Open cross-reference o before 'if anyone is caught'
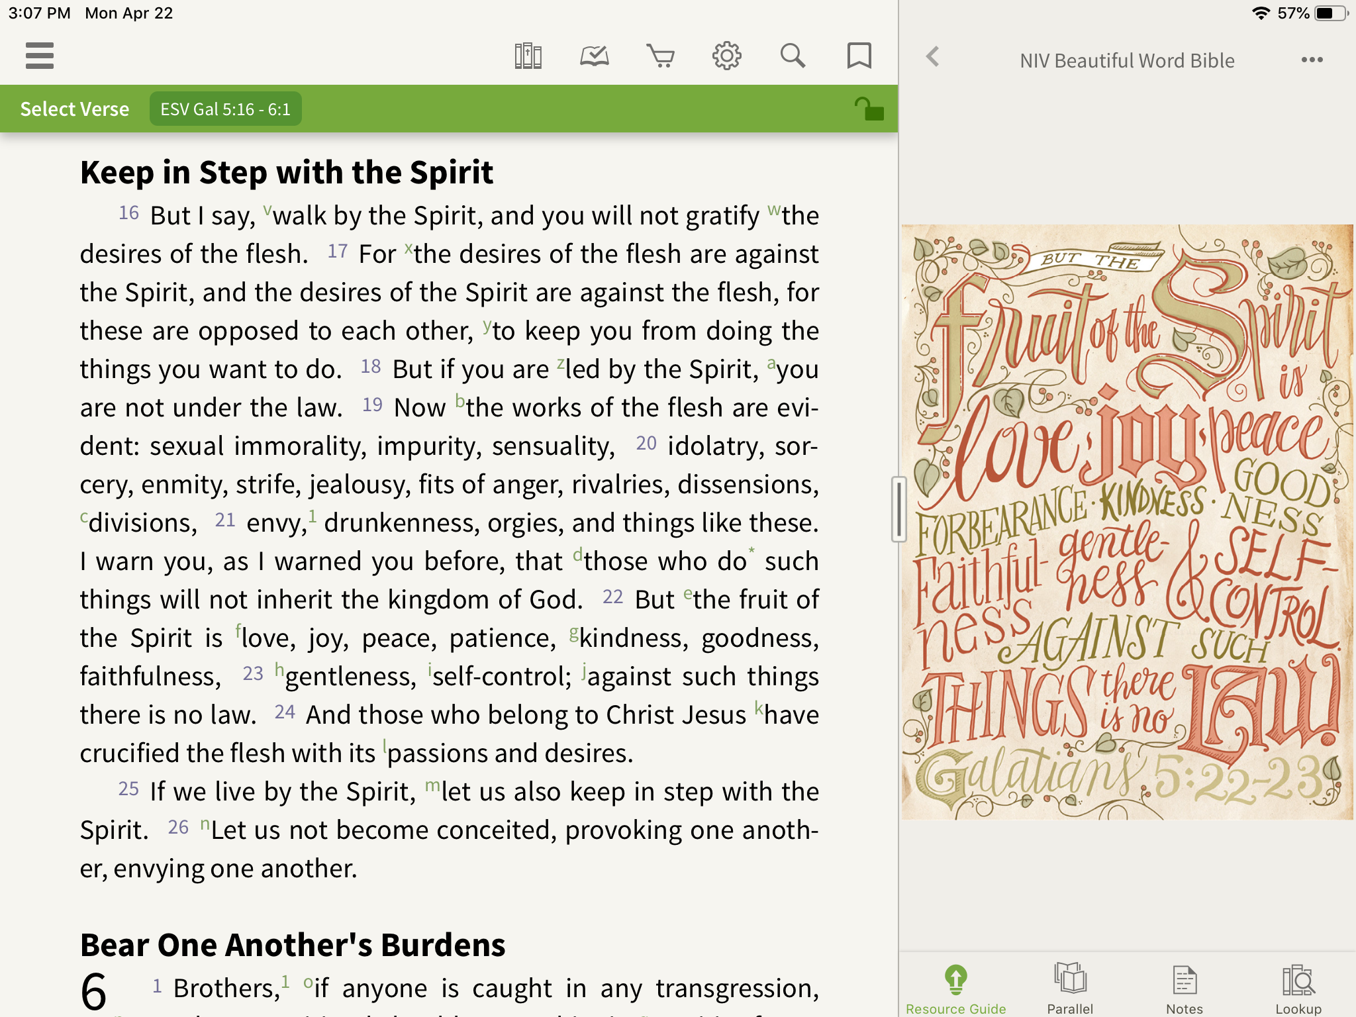 pos(308,983)
